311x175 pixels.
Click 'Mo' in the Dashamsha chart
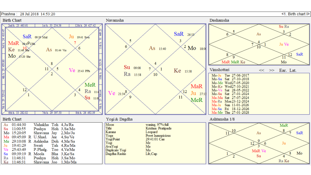(284, 62)
